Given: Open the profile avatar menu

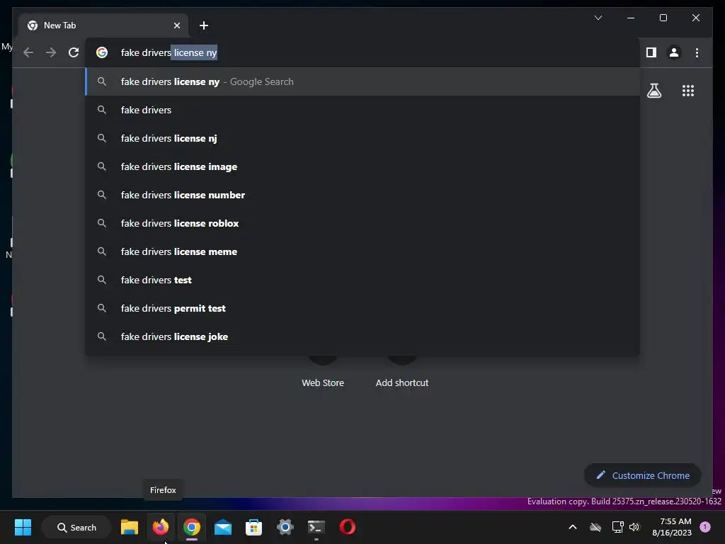Looking at the screenshot, I should tap(674, 52).
